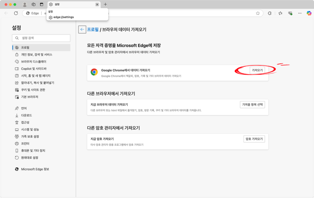Open the Workspaces icon in title bar
This screenshot has height=198, width=314.
33,4
